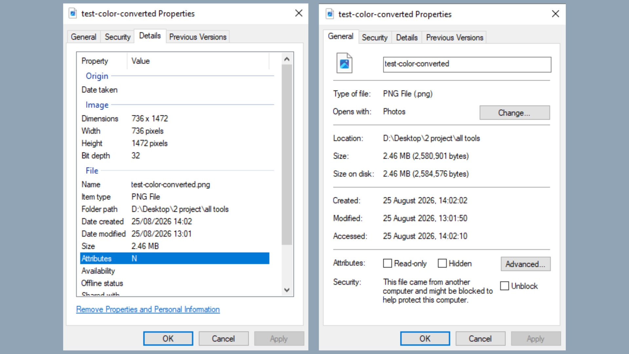Open Security tab in left window
This screenshot has width=629, height=354.
point(118,37)
